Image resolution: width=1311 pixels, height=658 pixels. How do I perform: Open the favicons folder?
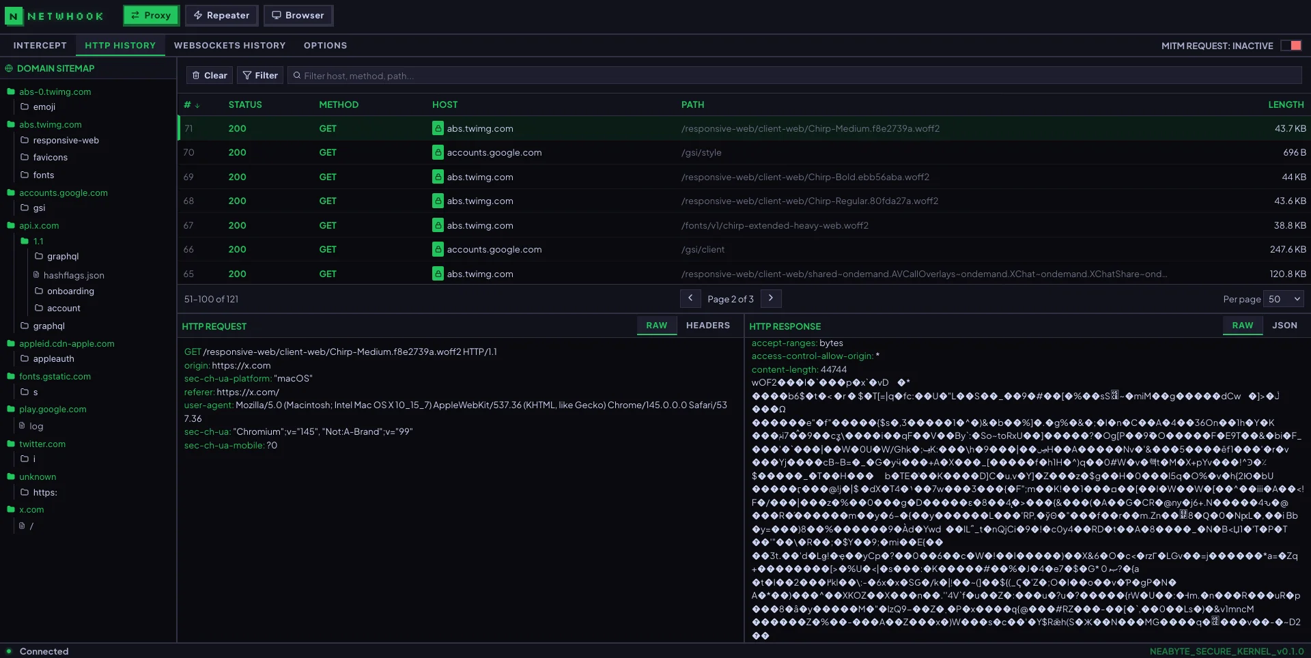coord(44,157)
